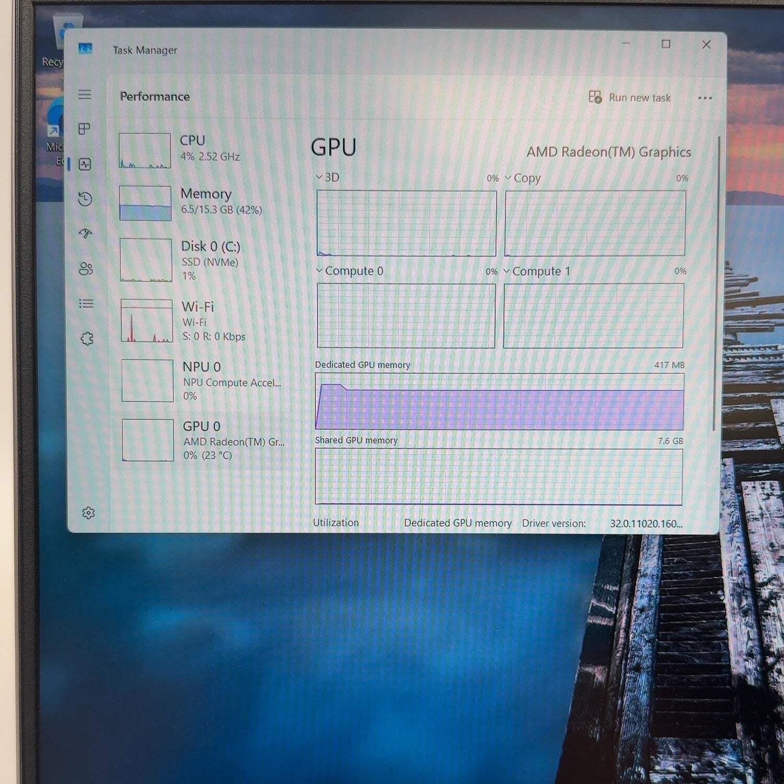The image size is (784, 784).
Task: Open the App history page icon
Action: [85, 199]
